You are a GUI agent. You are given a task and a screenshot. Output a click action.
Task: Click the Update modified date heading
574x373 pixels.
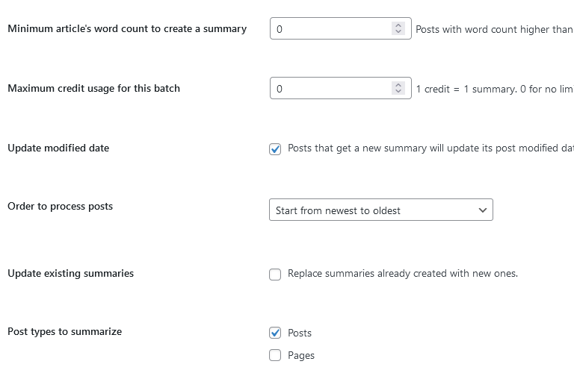click(58, 148)
